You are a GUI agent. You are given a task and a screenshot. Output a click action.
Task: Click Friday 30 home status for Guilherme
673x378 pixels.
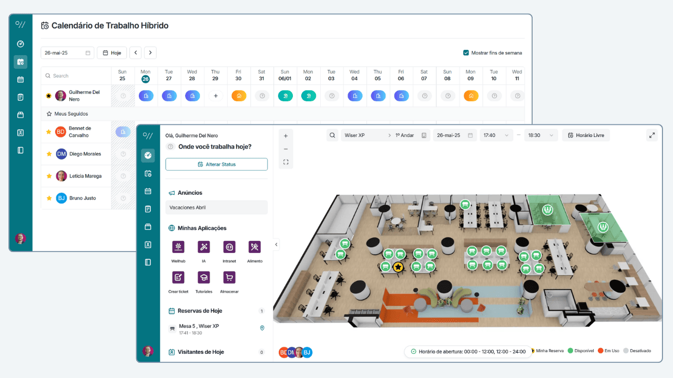239,96
